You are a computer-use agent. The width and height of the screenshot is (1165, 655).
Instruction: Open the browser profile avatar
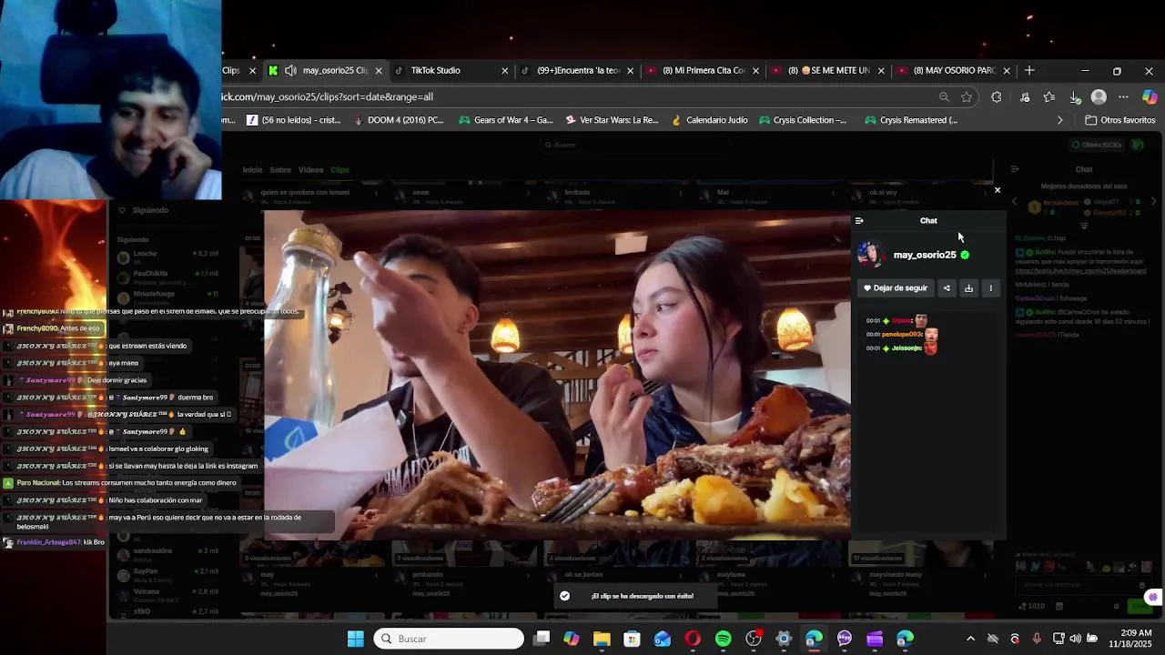click(1099, 97)
